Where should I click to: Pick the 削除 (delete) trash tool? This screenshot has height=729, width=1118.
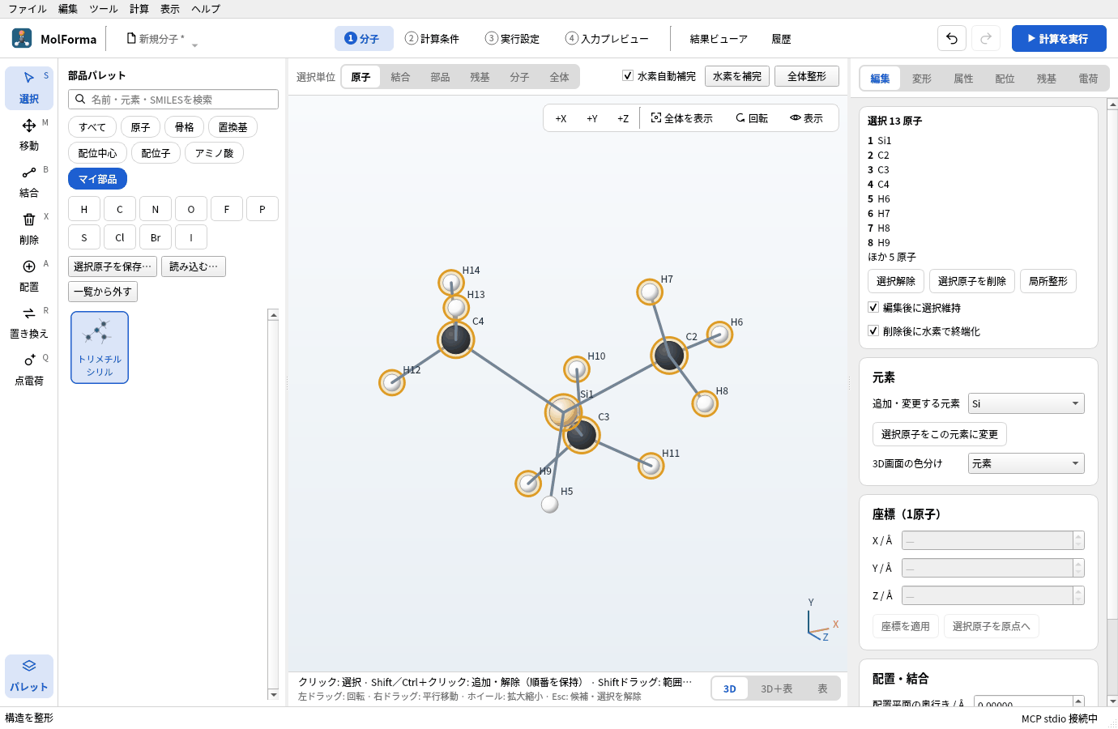[x=29, y=228]
